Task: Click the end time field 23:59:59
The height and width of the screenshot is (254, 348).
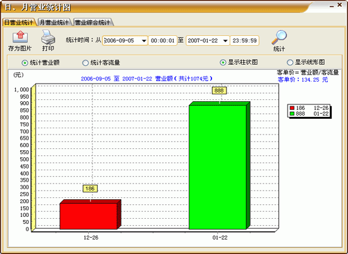Action: coord(245,41)
